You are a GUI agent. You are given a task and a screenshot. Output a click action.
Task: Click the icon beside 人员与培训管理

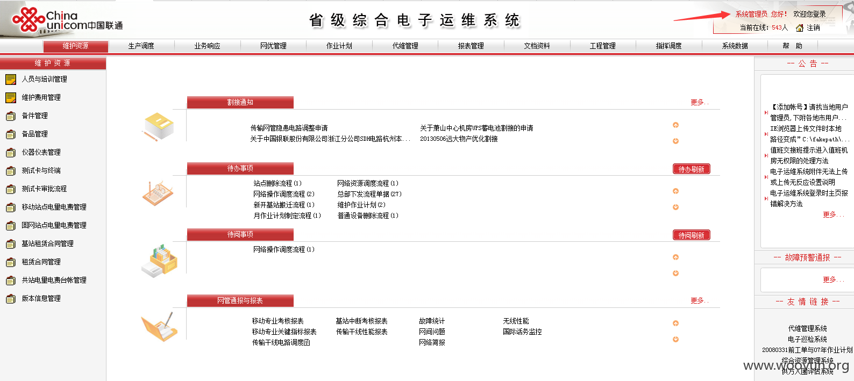11,80
